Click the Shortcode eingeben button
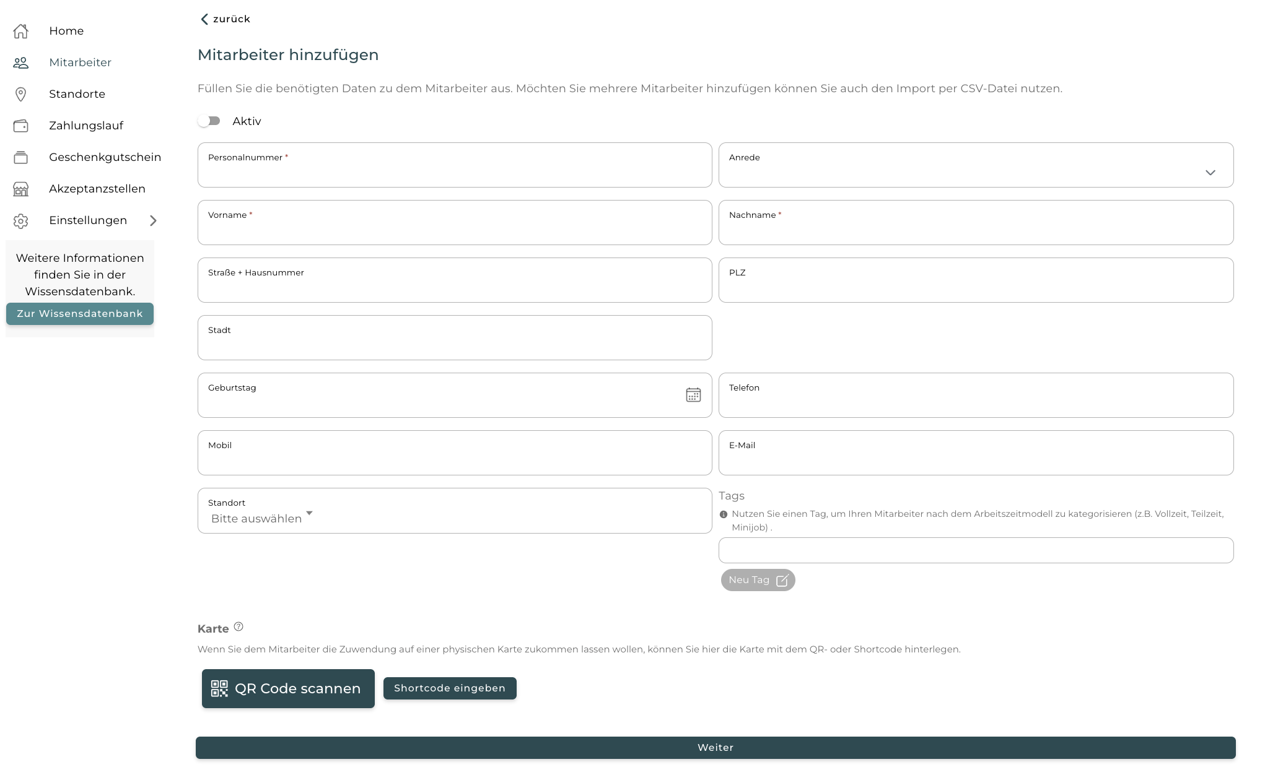The width and height of the screenshot is (1265, 775). click(x=450, y=688)
